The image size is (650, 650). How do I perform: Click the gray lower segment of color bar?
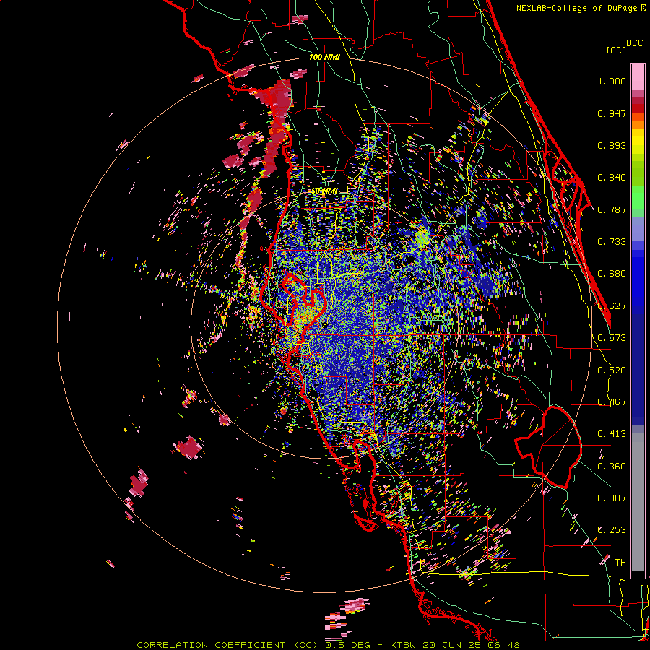point(638,502)
